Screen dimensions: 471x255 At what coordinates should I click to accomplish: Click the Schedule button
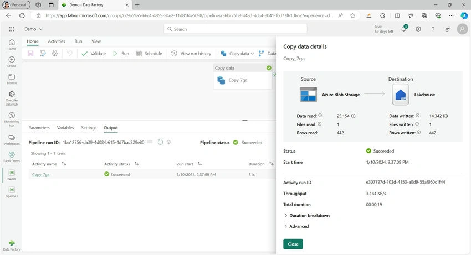point(149,54)
